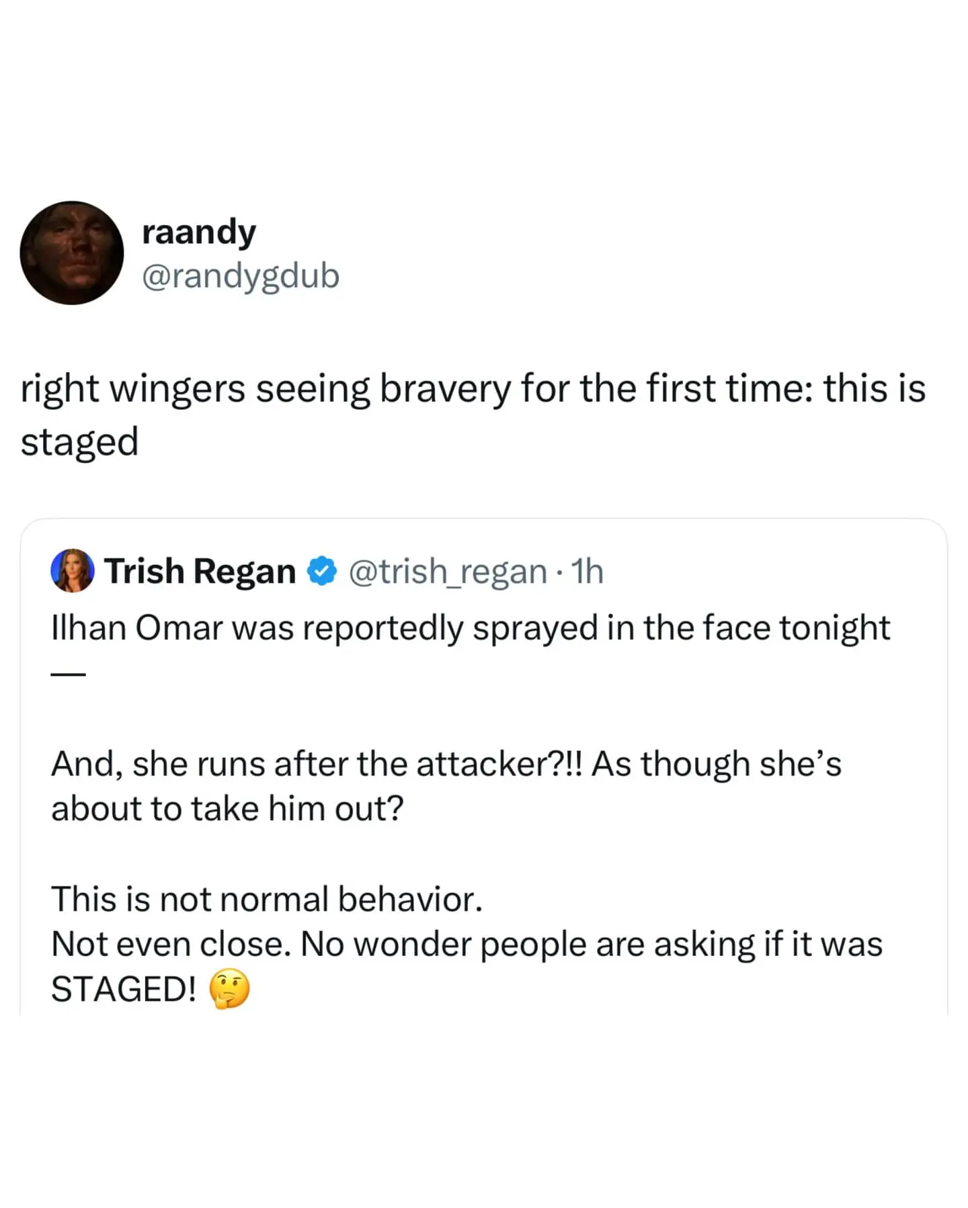Click the "And, she runs after the attacker" line
968x1208 pixels.
click(316, 764)
